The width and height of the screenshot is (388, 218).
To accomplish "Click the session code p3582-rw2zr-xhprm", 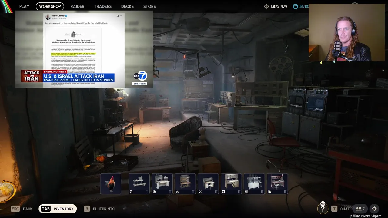I will click(x=366, y=216).
